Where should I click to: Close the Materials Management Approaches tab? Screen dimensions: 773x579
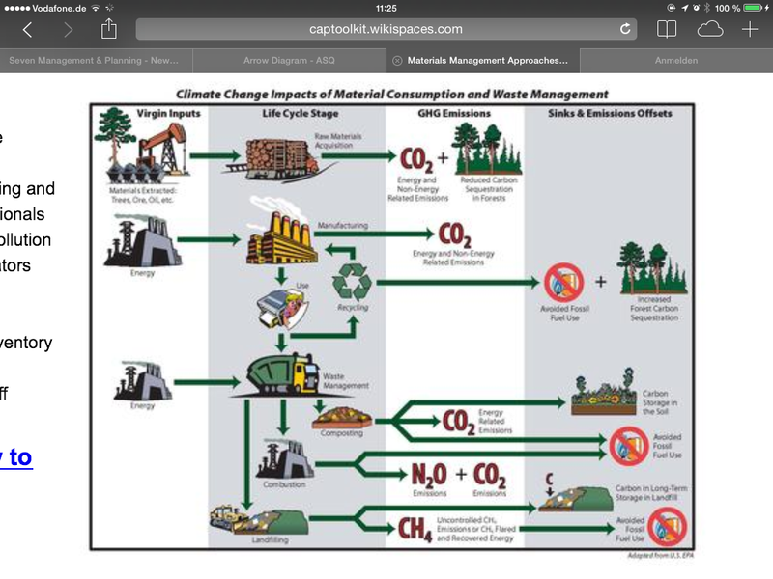[396, 60]
